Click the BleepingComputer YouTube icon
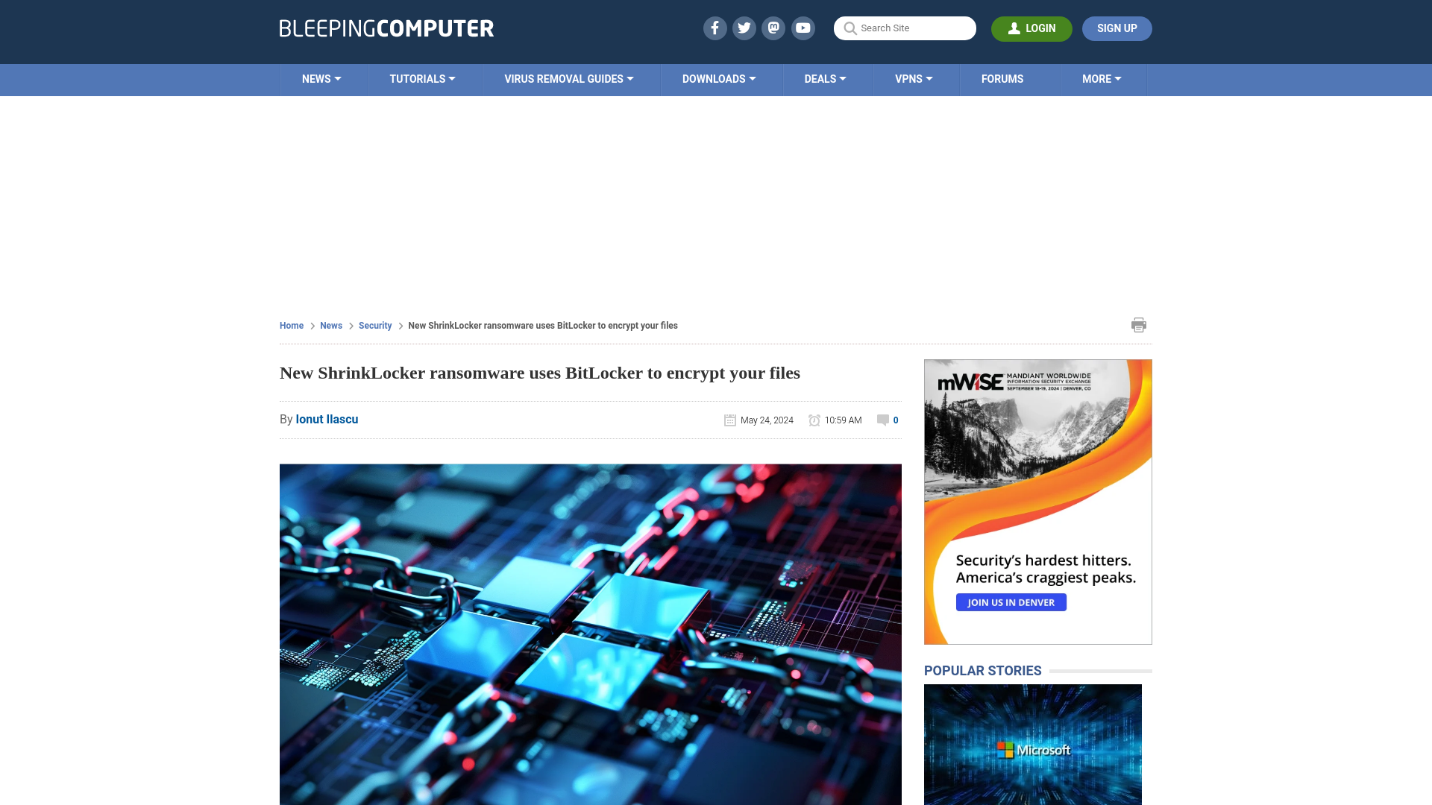 click(803, 28)
